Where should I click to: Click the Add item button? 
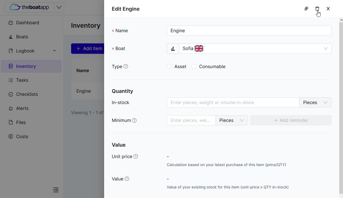(88, 48)
